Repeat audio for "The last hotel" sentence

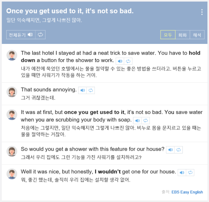pyautogui.click(x=128, y=61)
